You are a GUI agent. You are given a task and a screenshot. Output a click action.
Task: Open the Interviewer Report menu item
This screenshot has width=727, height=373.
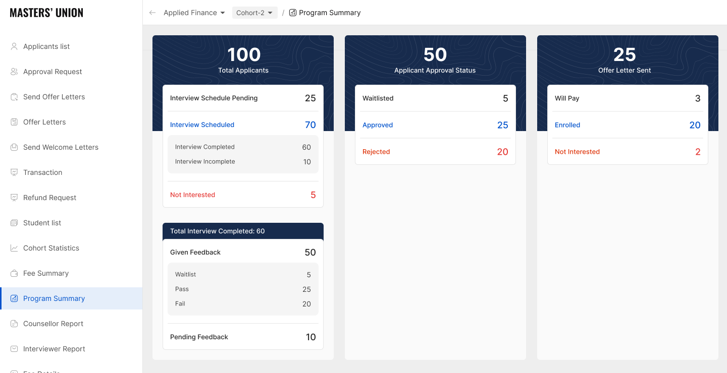click(x=54, y=349)
